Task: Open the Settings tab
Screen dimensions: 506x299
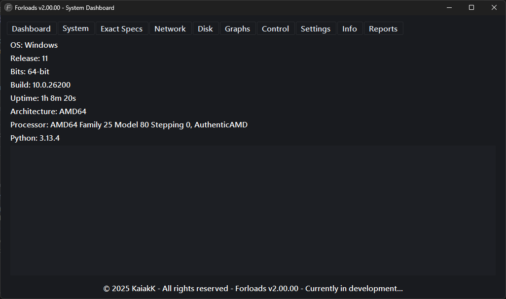Action: click(x=316, y=29)
